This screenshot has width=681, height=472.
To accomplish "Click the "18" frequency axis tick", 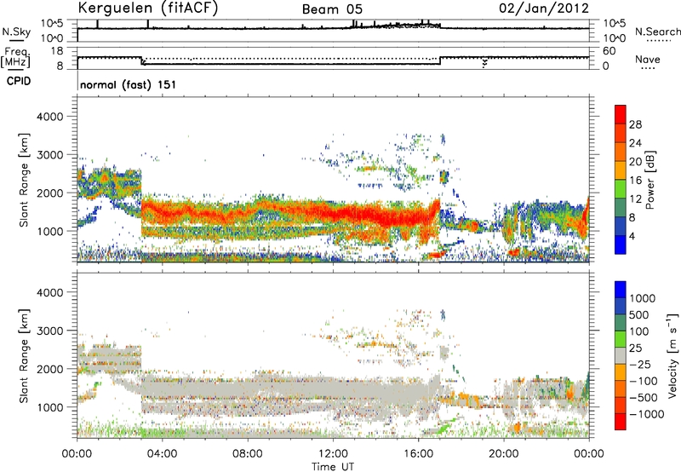I will click(x=56, y=51).
